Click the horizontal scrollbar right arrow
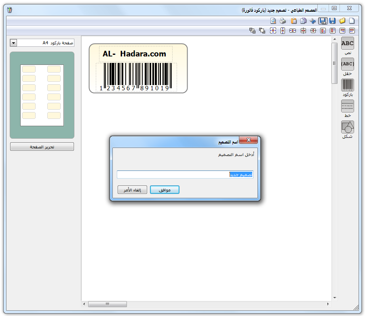Viewport: 365px width, 316px height. 328,304
